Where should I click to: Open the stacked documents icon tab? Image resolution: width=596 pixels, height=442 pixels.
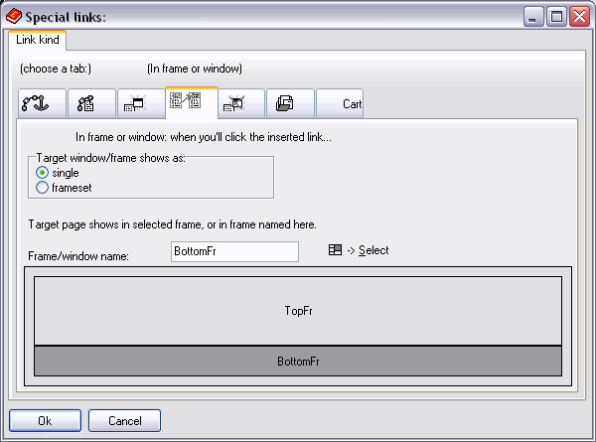click(x=290, y=103)
